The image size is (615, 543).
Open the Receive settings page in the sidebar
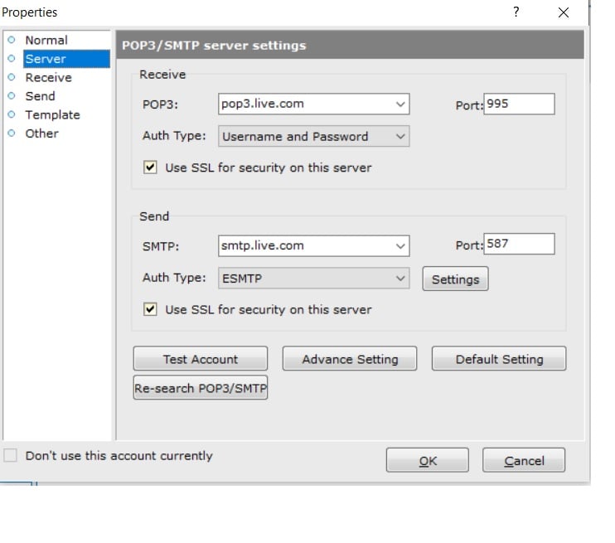coord(48,77)
